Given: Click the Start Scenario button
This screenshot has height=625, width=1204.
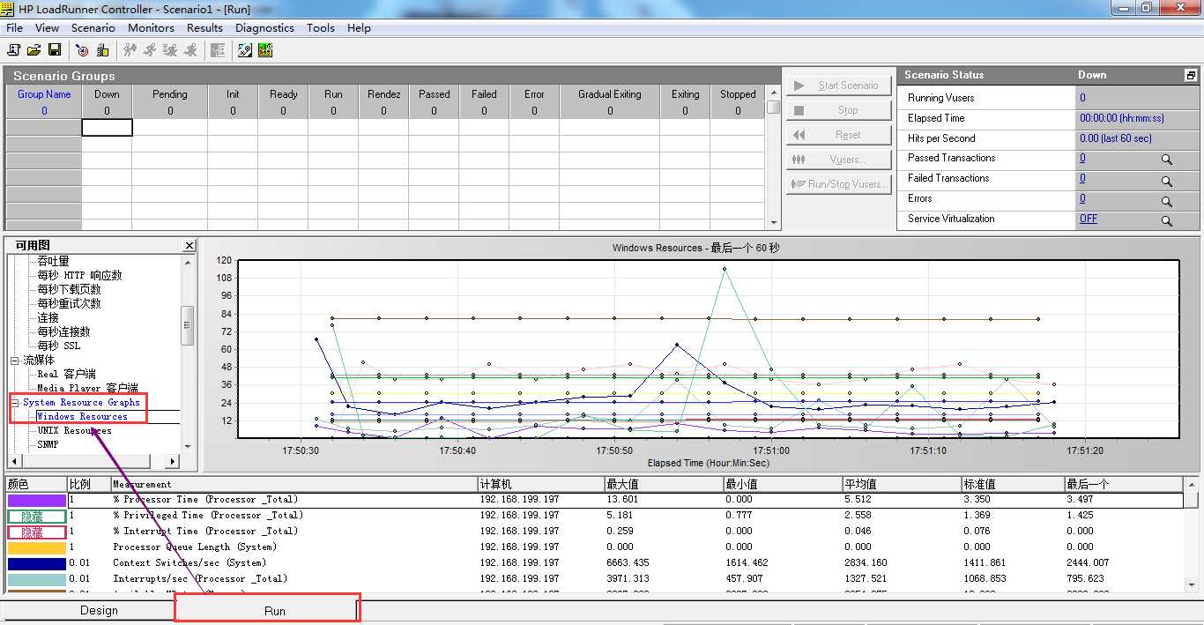Looking at the screenshot, I should coord(838,86).
